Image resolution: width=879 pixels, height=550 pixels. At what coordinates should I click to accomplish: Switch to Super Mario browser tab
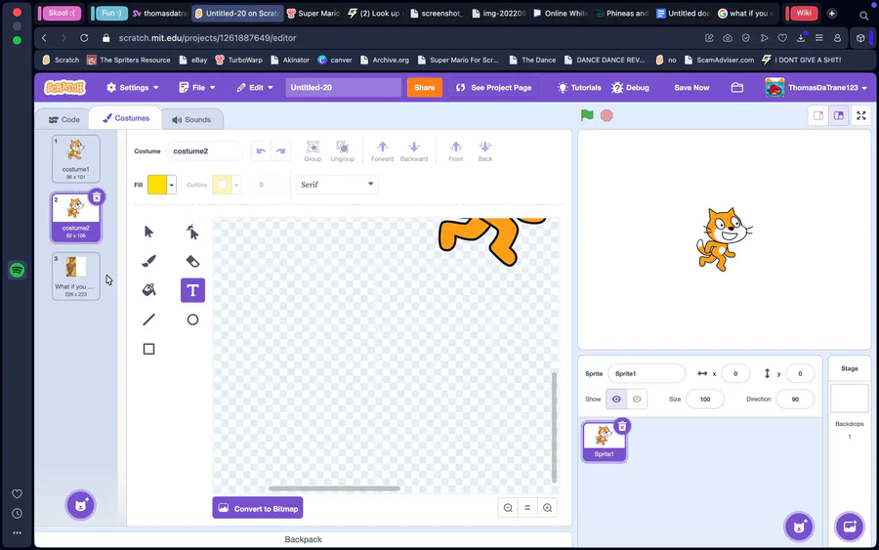[314, 13]
